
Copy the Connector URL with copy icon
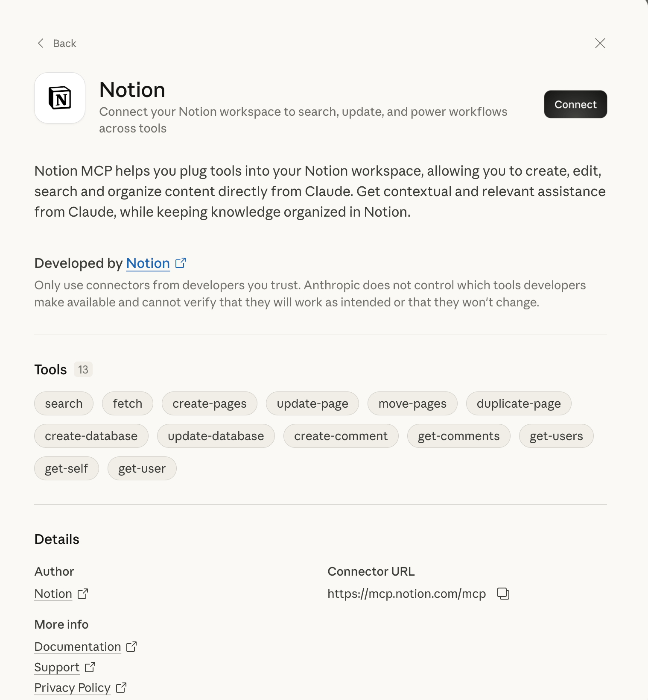(x=503, y=594)
